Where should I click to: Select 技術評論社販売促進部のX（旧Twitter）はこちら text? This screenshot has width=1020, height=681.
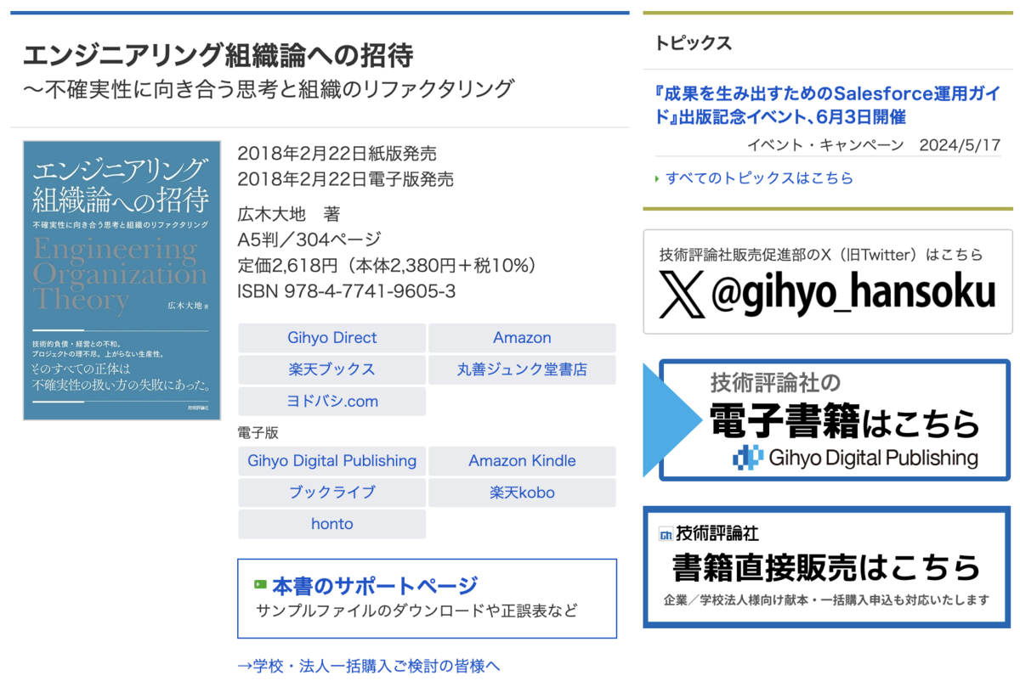pos(821,254)
